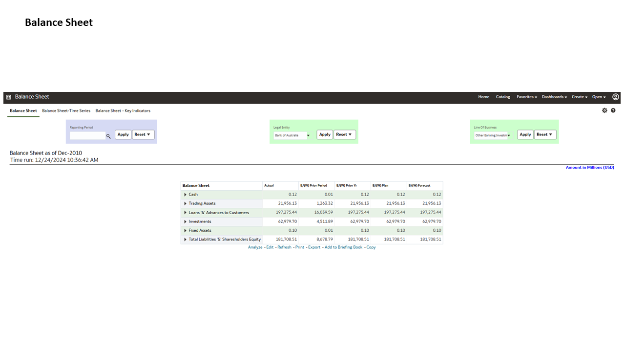Expand the Cash row
This screenshot has width=625, height=352.
point(186,195)
